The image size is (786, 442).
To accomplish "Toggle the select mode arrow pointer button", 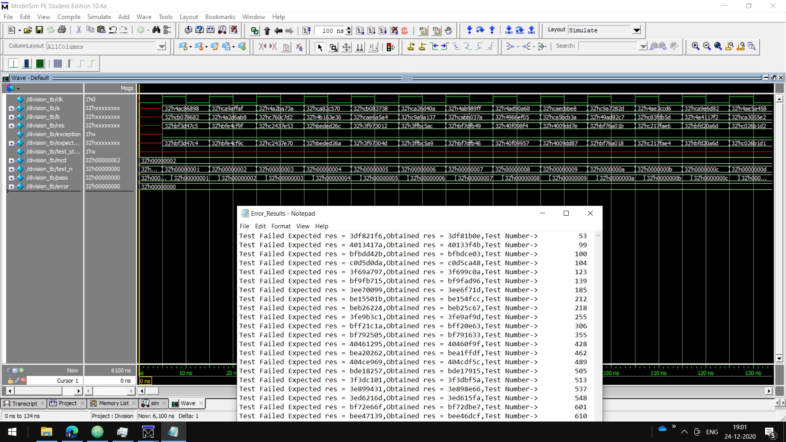I will click(x=320, y=47).
